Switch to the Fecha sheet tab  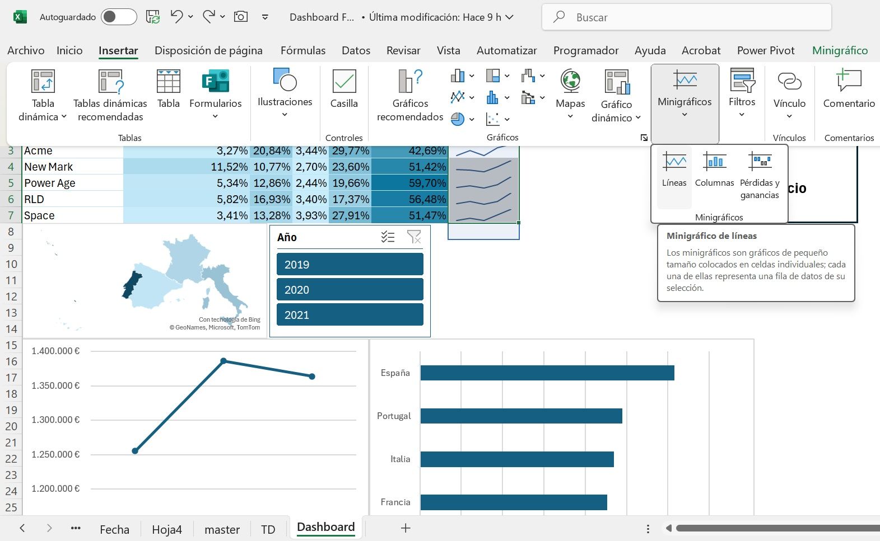114,529
